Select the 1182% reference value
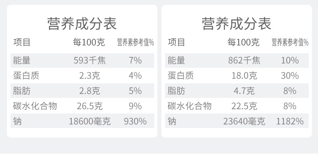Image resolution: width=318 pixels, height=154 pixels. click(290, 121)
